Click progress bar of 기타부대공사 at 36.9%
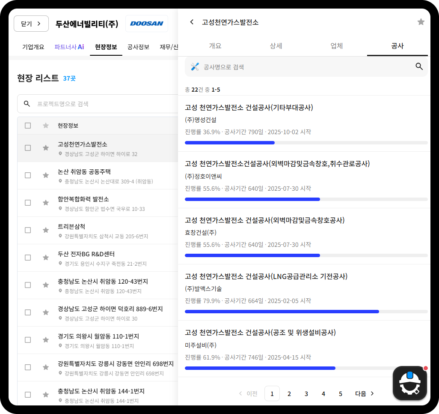The image size is (439, 414). (306, 143)
